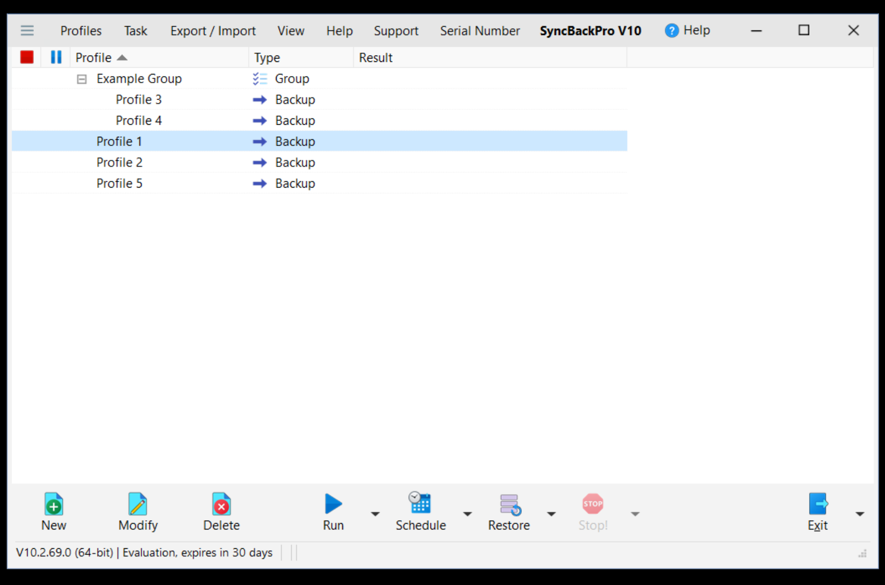The width and height of the screenshot is (885, 585).
Task: Select the Profile 1 row
Action: (x=320, y=141)
